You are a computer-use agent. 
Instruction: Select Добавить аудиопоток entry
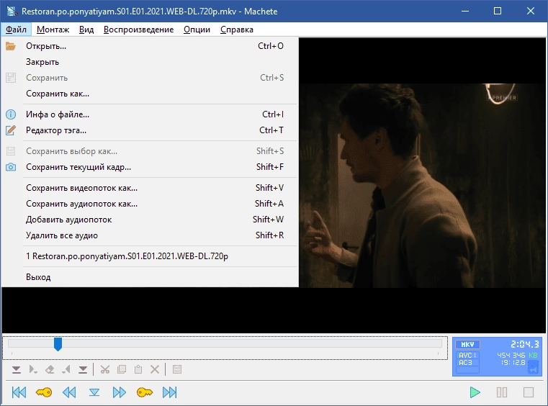(150, 220)
